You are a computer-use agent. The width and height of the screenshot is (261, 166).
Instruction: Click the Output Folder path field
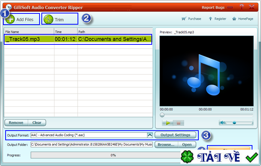click(92, 144)
